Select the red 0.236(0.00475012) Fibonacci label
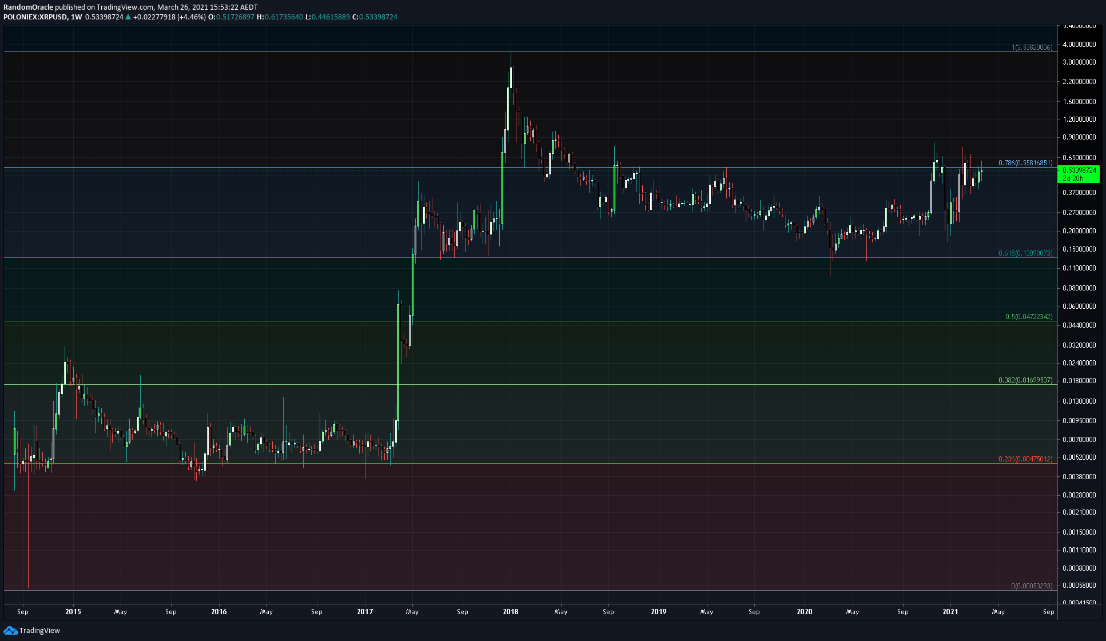 click(1025, 459)
